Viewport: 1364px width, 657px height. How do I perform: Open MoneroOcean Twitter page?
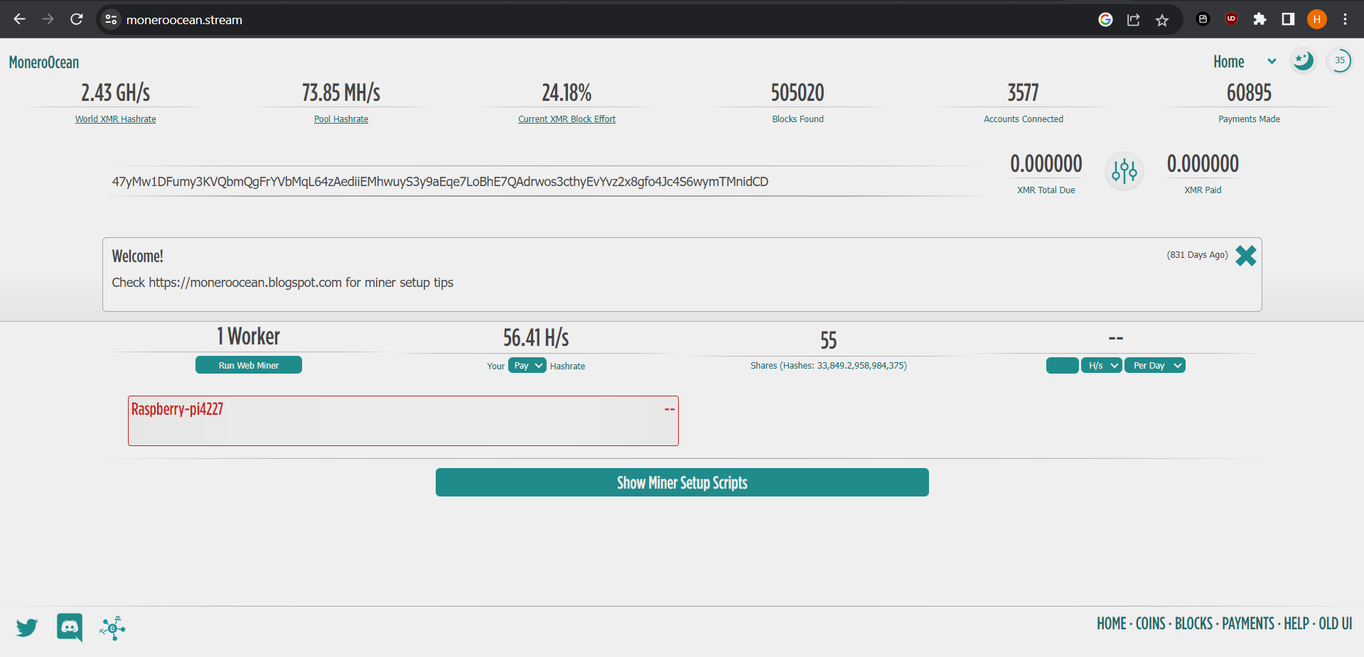(27, 628)
